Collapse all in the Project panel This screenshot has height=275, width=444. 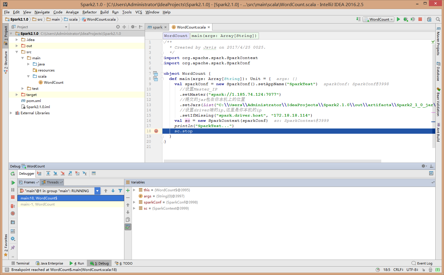[x=124, y=27]
